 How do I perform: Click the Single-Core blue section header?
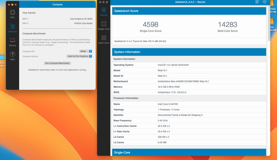click(x=189, y=152)
